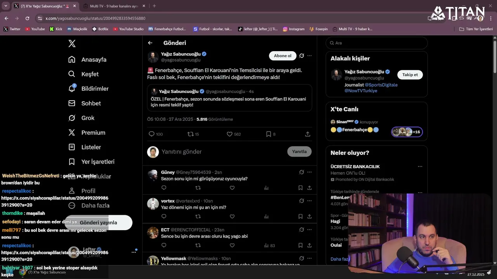Go back with the Gönderi arrow
Viewport: 497px width, 279px height.
coord(150,43)
